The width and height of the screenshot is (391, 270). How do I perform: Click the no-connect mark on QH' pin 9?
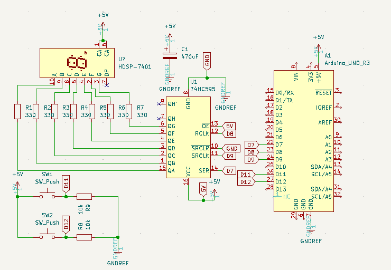click(159, 104)
